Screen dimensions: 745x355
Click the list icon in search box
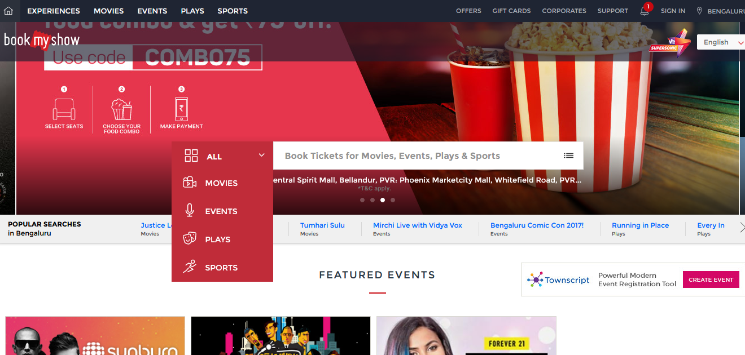pos(568,156)
